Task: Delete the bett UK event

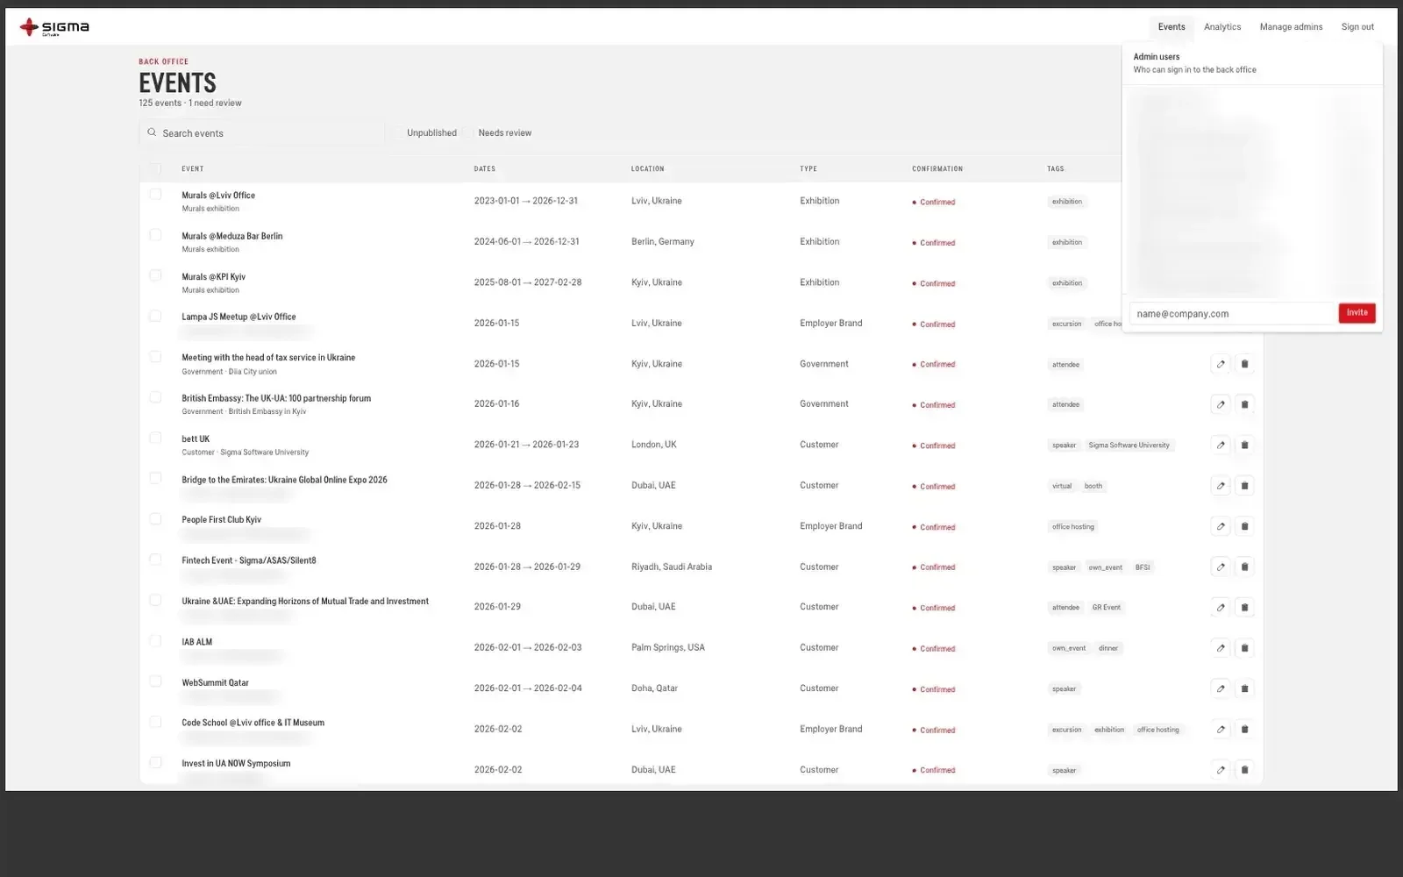Action: [1244, 445]
